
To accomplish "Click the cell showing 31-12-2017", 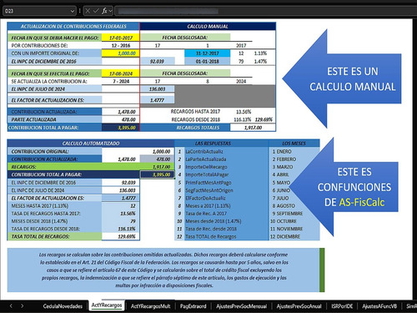I will [208, 53].
